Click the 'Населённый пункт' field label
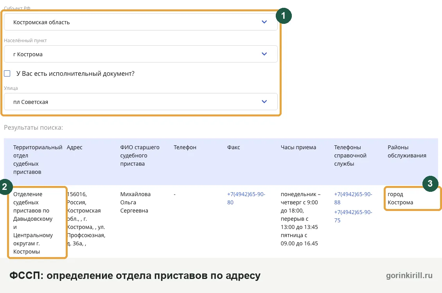Image resolution: width=442 pixels, height=293 pixels. pos(25,41)
